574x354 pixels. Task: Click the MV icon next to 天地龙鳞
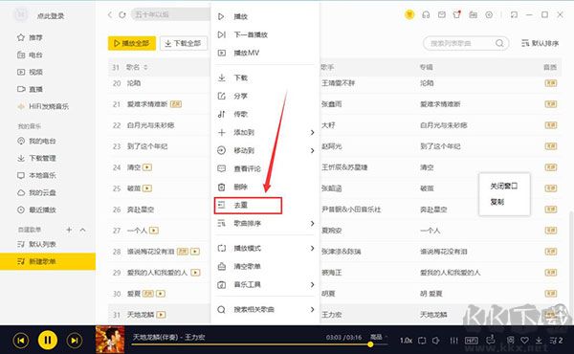tap(161, 315)
